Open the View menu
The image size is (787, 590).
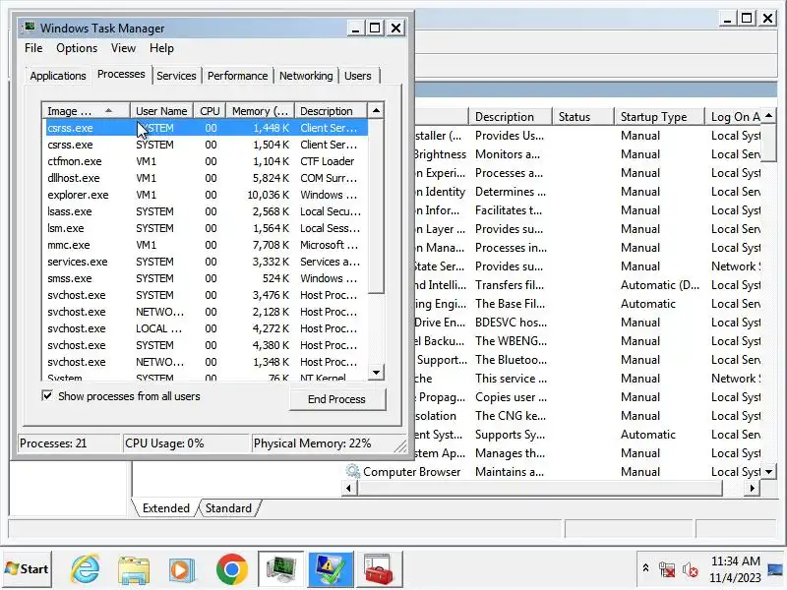click(x=124, y=48)
